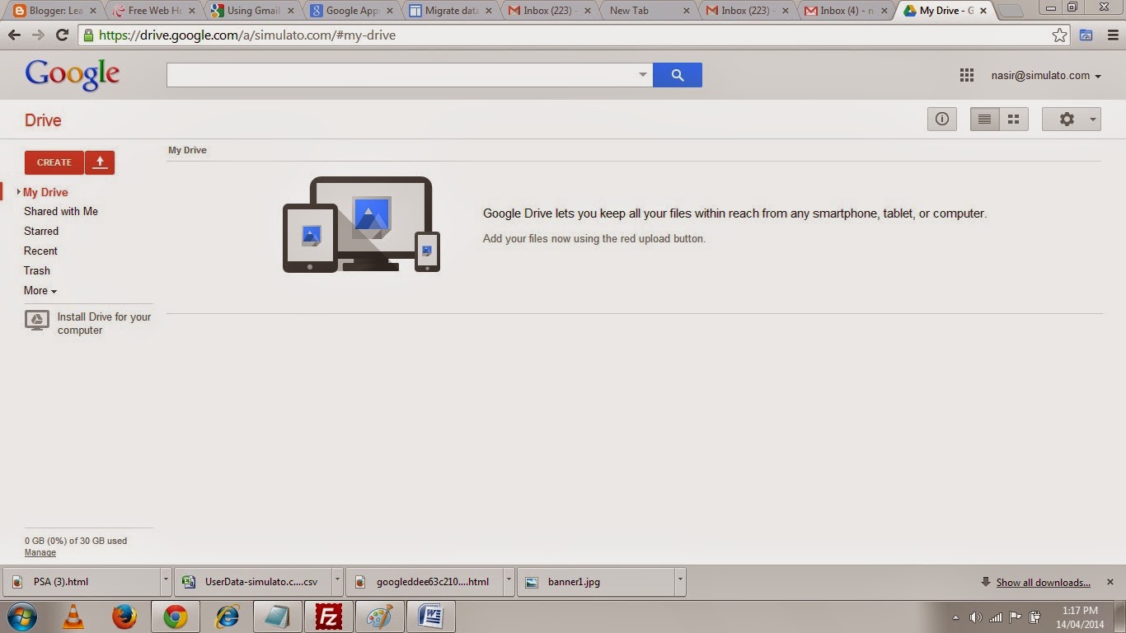Open banner1.jpg download options arrow
This screenshot has width=1126, height=633.
(680, 581)
